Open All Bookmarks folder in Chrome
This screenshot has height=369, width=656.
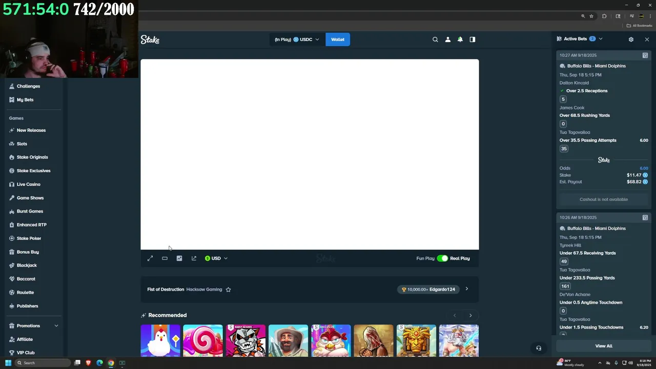click(x=639, y=26)
